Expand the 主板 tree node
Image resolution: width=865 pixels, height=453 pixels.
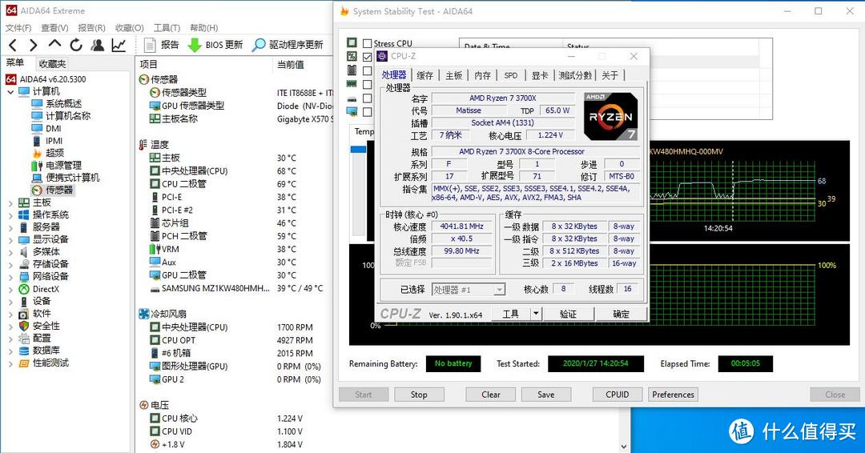point(10,202)
